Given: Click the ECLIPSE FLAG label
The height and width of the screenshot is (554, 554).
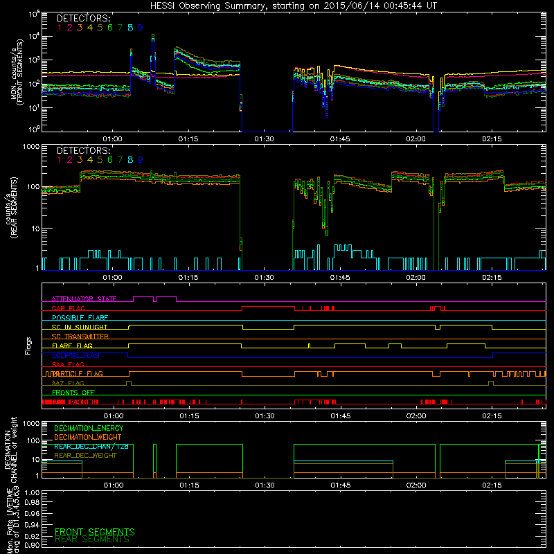Looking at the screenshot, I should point(75,355).
